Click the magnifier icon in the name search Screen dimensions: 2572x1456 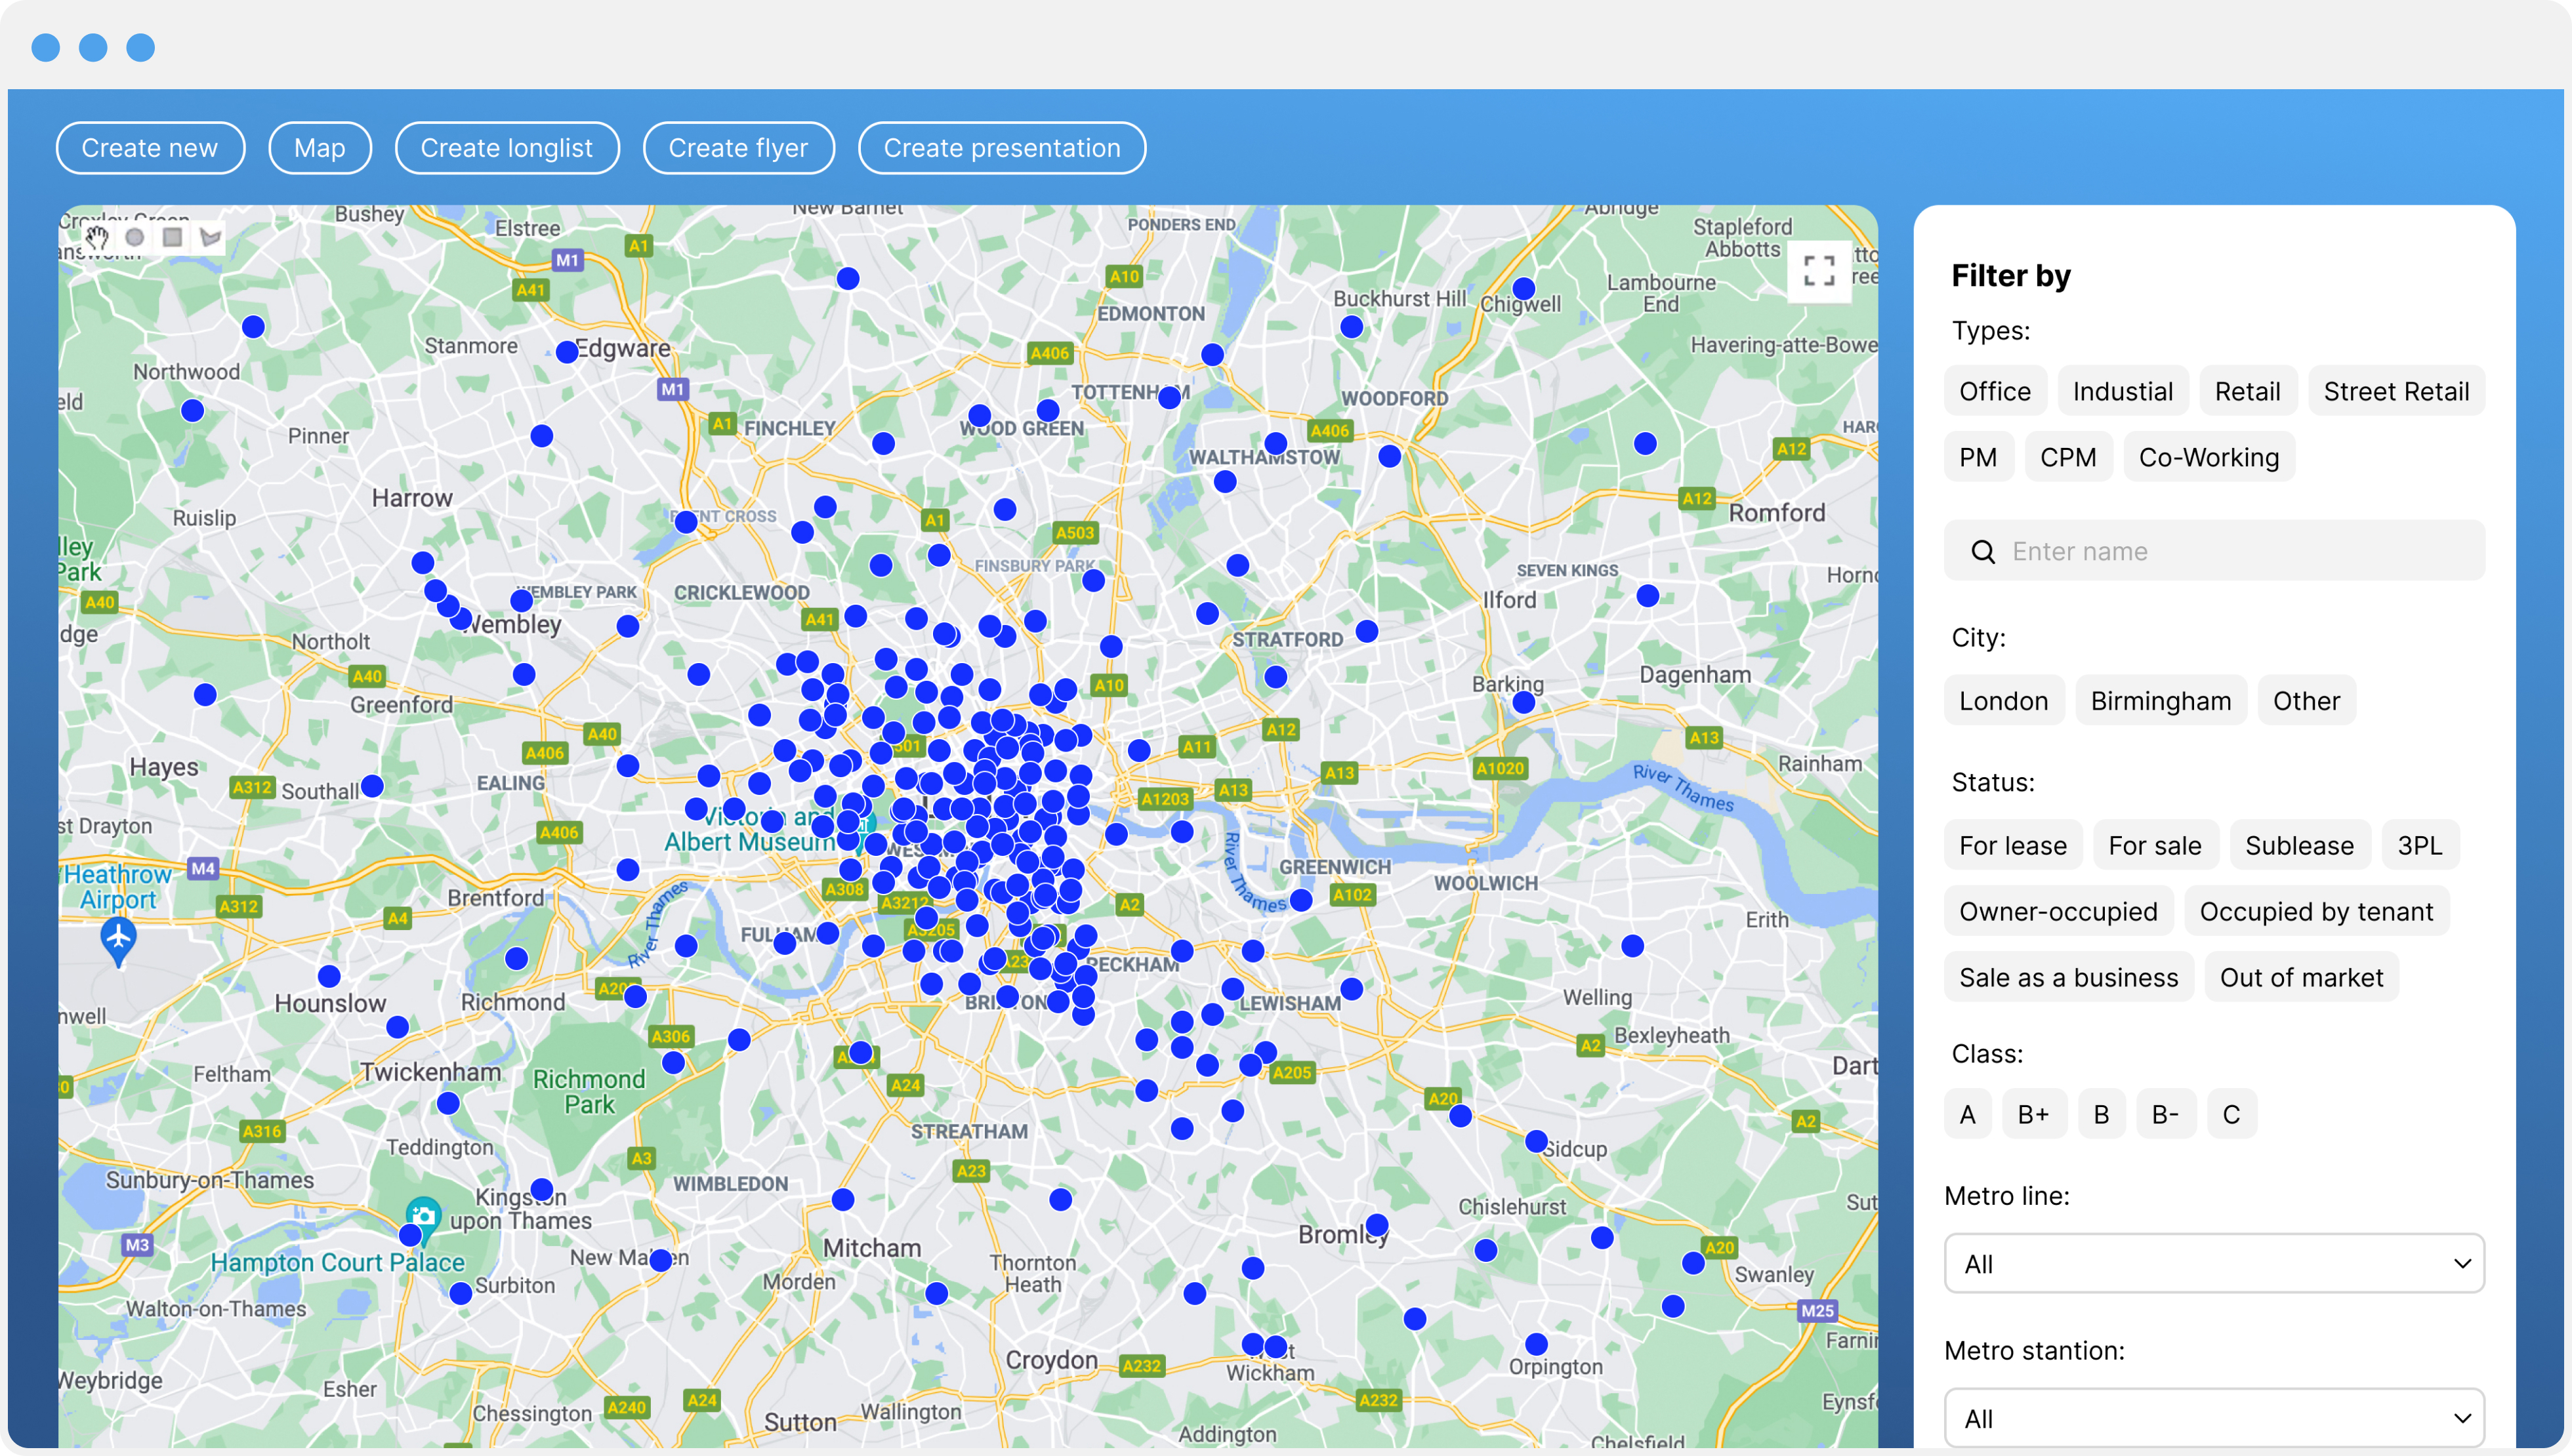pos(1983,551)
